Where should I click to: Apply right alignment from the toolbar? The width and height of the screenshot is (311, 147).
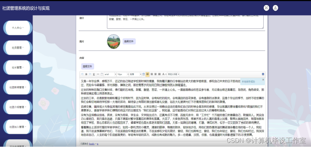pos(151,74)
